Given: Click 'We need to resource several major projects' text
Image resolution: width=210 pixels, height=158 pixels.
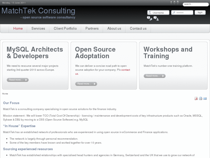Looking at the screenshot, I should point(33,68).
